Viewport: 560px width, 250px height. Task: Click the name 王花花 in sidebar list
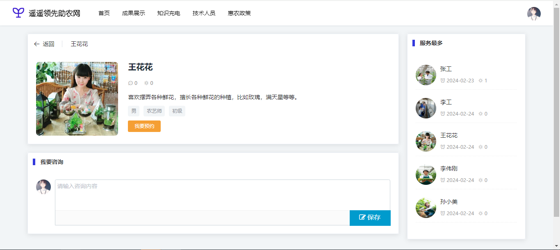[449, 136]
